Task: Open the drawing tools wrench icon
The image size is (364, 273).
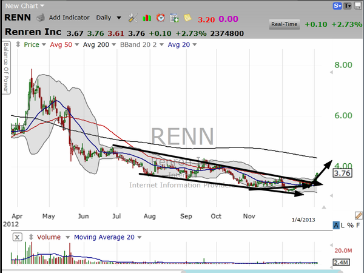Action: 133,18
